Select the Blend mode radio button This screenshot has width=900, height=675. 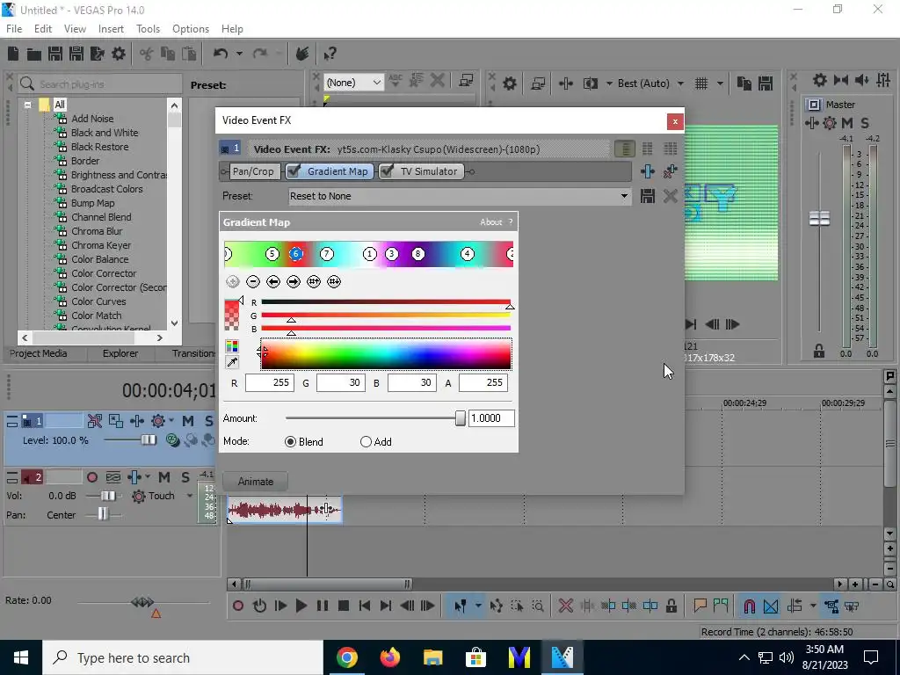click(x=290, y=442)
